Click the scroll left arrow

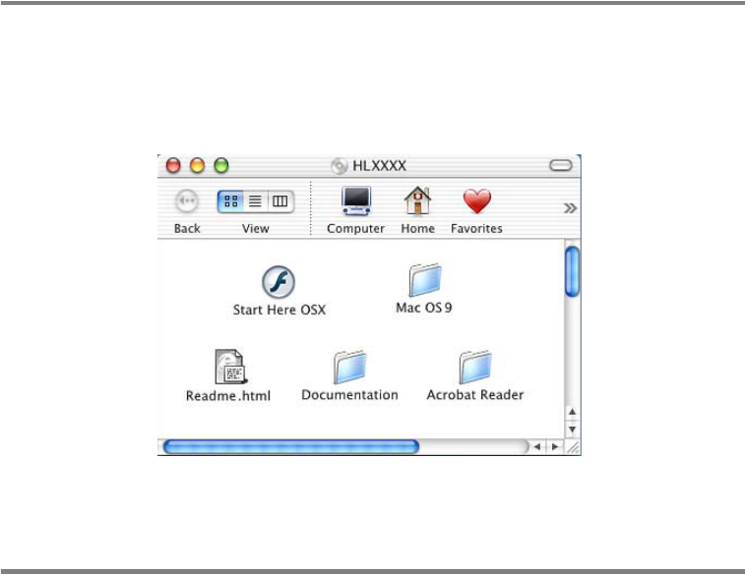coord(537,447)
